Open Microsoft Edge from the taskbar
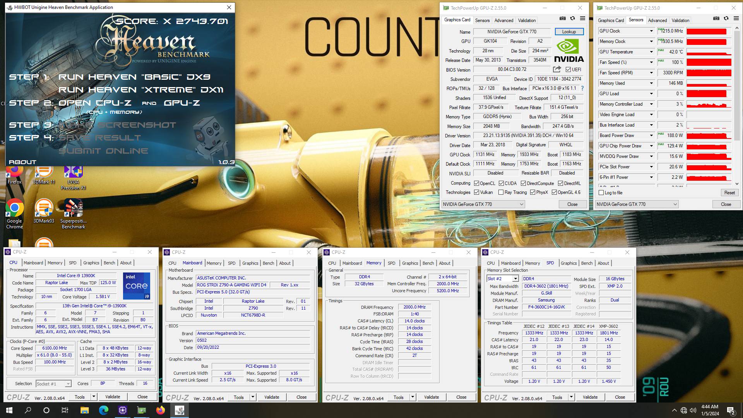 [104, 410]
